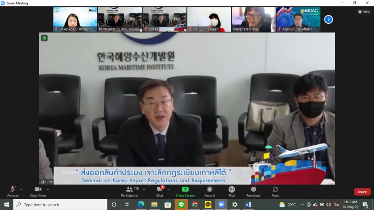The width and height of the screenshot is (374, 210).
Task: Stop Video camera toggle
Action: coord(38,190)
